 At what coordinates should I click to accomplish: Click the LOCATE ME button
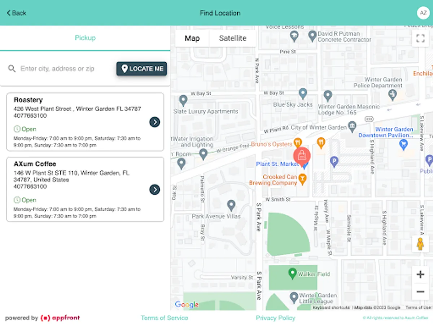point(141,69)
